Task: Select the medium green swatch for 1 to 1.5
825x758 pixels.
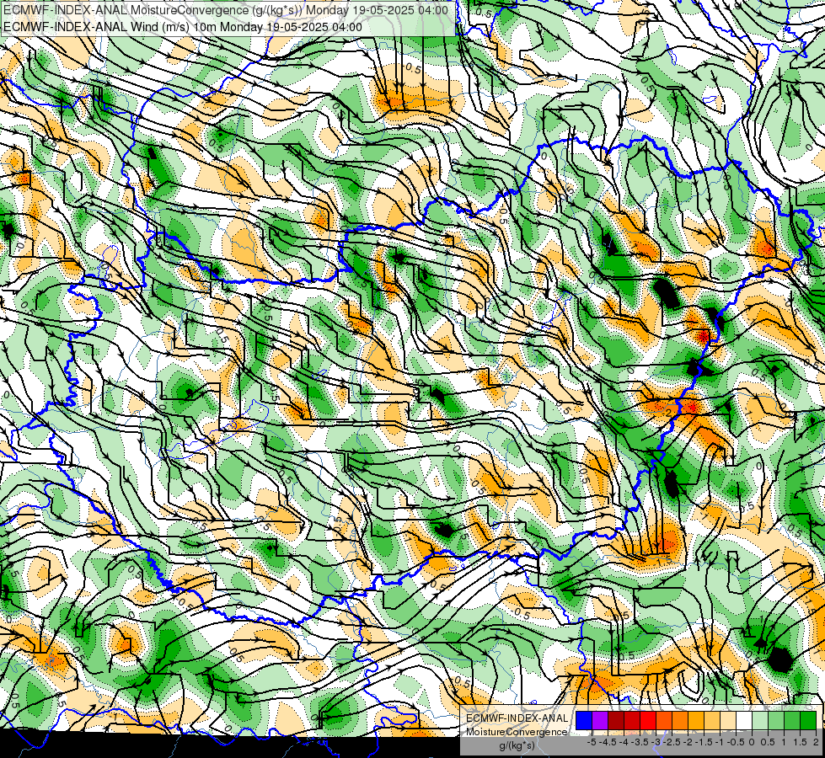Action: [x=792, y=721]
